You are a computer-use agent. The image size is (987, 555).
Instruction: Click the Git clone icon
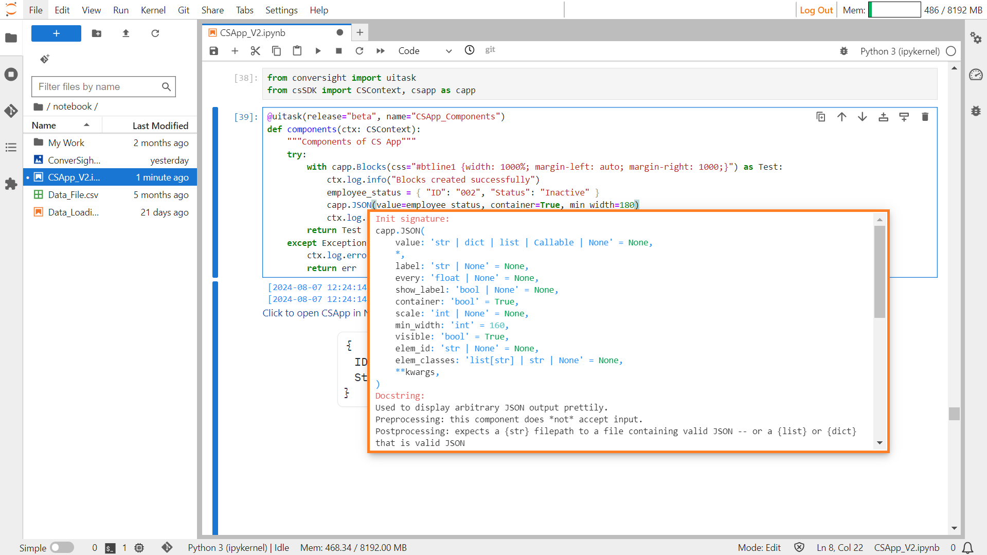[45, 59]
